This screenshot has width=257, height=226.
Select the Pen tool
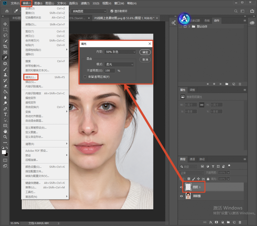click(x=5, y=109)
